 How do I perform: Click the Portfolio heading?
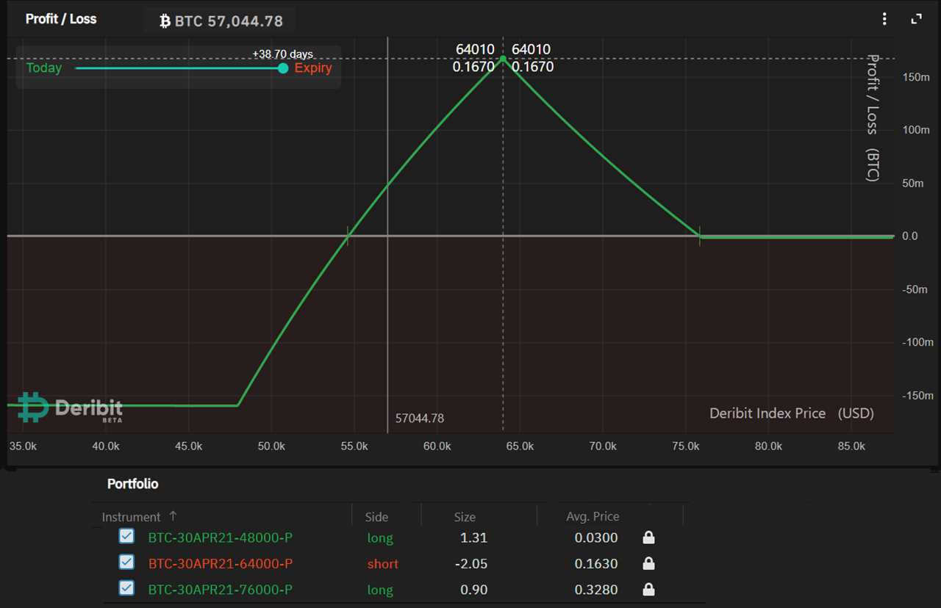(x=132, y=484)
